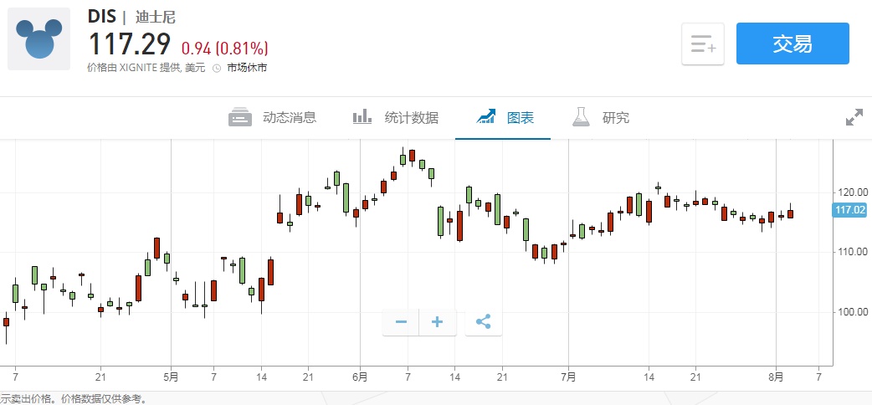Click the 6月 date marker on timeline
The image size is (872, 405).
pyautogui.click(x=361, y=377)
